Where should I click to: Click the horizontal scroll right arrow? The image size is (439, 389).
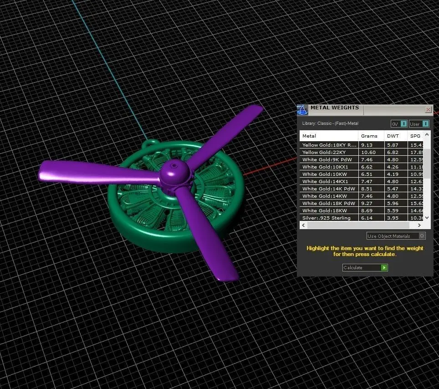pyautogui.click(x=419, y=225)
